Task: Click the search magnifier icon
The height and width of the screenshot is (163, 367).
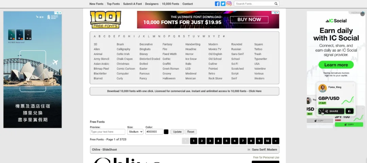Action: (276, 4)
